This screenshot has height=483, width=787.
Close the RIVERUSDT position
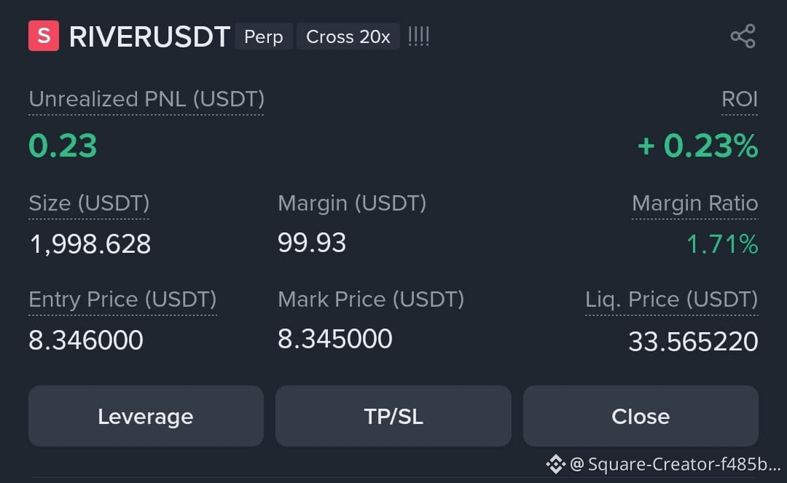(x=641, y=416)
